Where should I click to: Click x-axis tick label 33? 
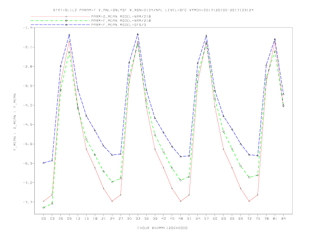coord(138,219)
